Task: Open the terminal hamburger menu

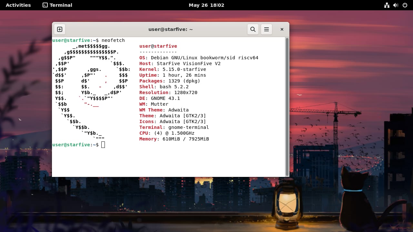Action: tap(267, 29)
